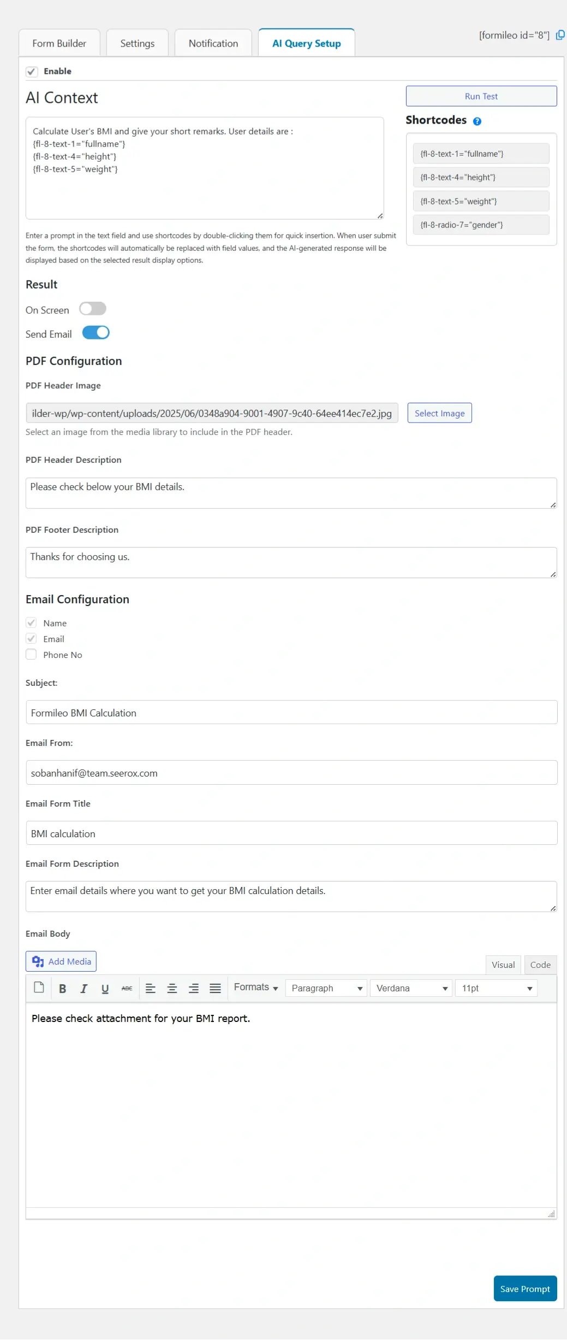Image resolution: width=567 pixels, height=1340 pixels.
Task: Center-align text in the email body
Action: coord(172,989)
